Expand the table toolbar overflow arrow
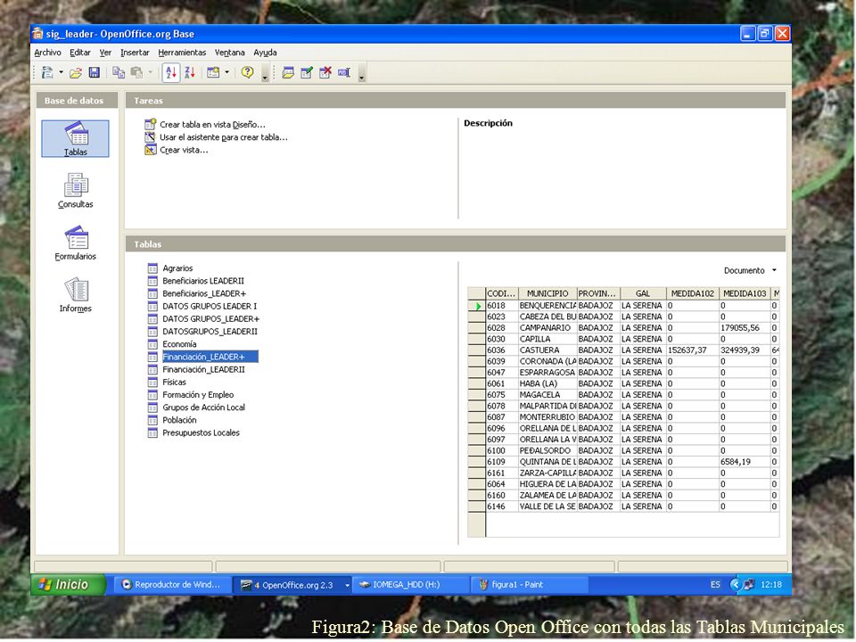This screenshot has width=856, height=642. coord(361,73)
